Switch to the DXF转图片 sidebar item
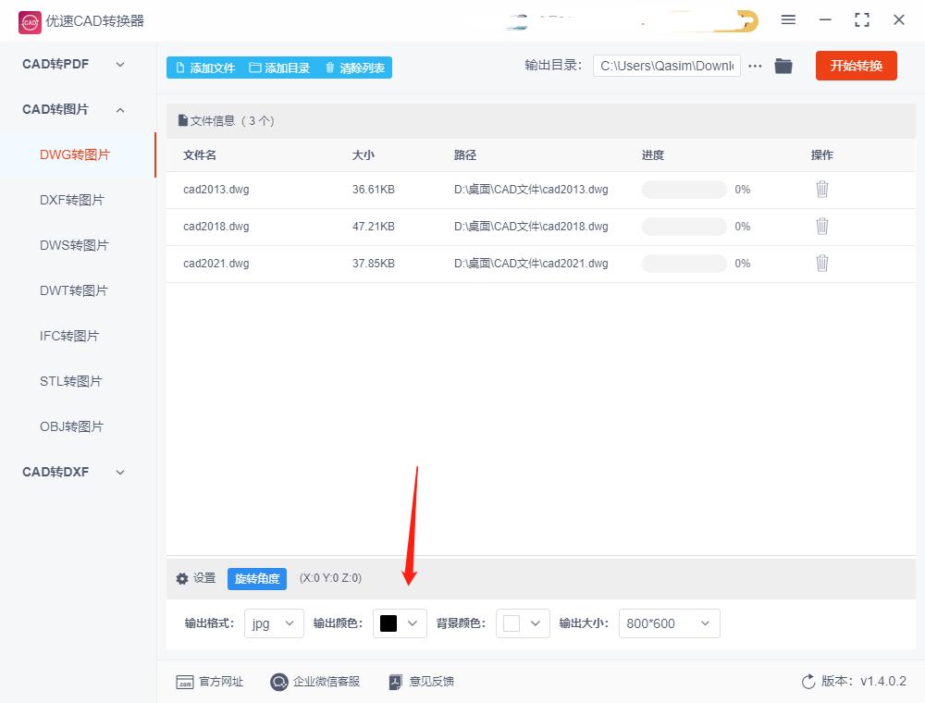Image resolution: width=925 pixels, height=703 pixels. [74, 199]
